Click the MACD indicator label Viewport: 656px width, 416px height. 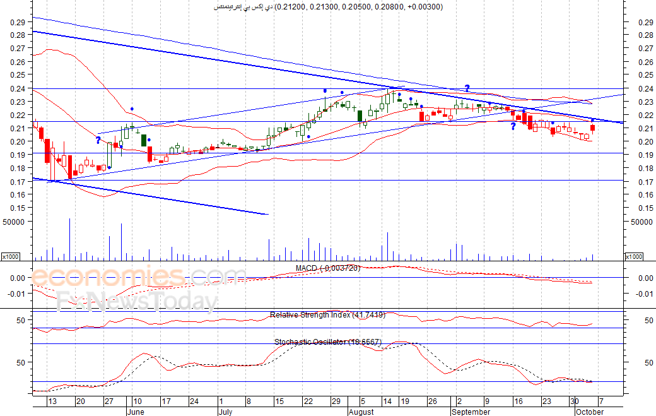pos(328,268)
